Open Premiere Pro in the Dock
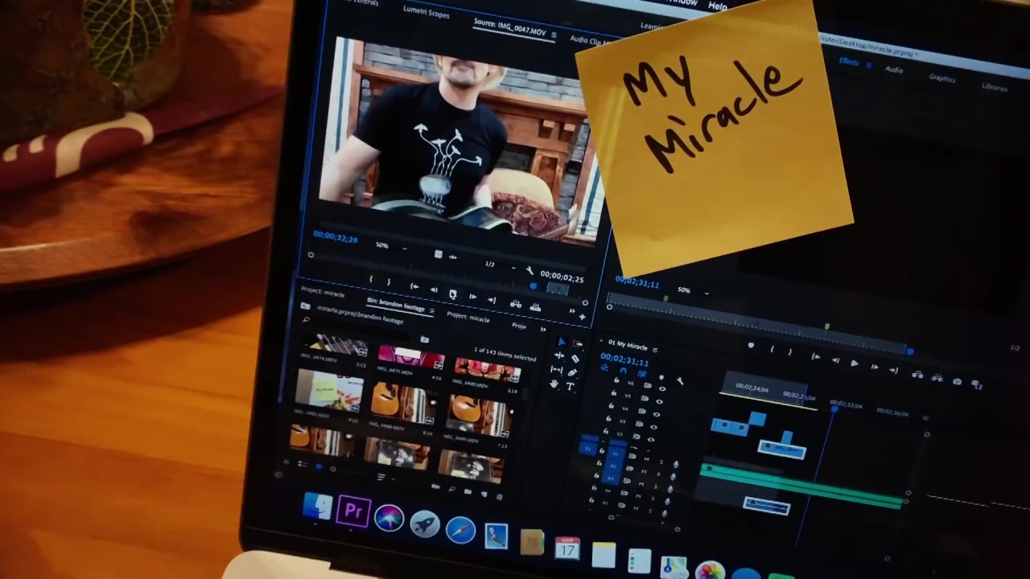 (x=352, y=511)
